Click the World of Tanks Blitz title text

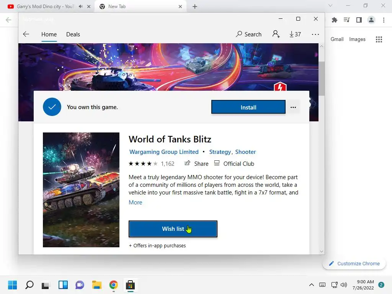pyautogui.click(x=170, y=139)
